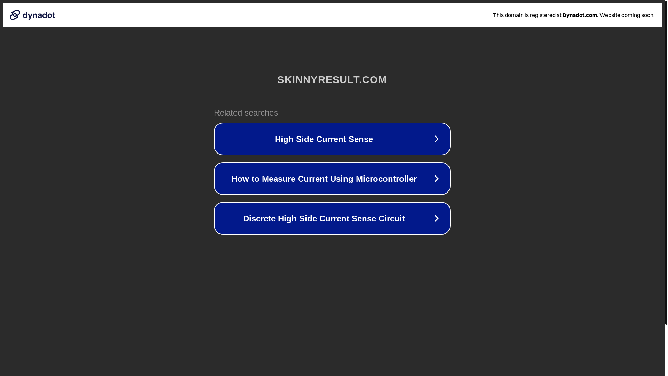Click chevron arrow on High Side Current Sense
The height and width of the screenshot is (376, 668).
click(436, 139)
